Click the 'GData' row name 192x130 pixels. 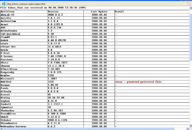5,63
